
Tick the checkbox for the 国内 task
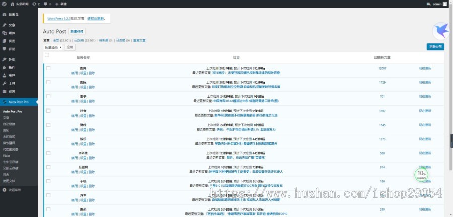[48, 68]
